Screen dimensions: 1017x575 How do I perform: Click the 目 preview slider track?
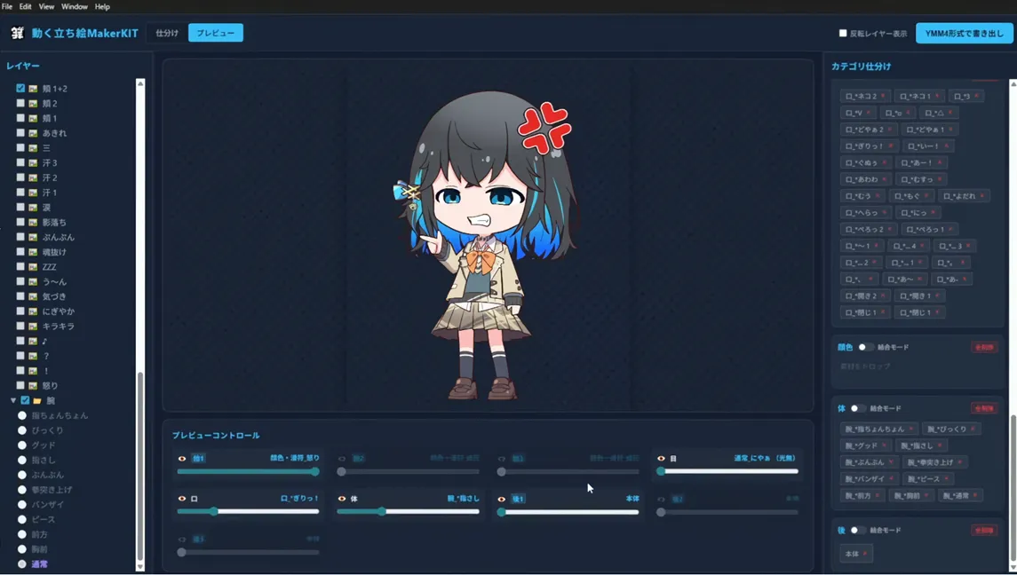coord(729,471)
